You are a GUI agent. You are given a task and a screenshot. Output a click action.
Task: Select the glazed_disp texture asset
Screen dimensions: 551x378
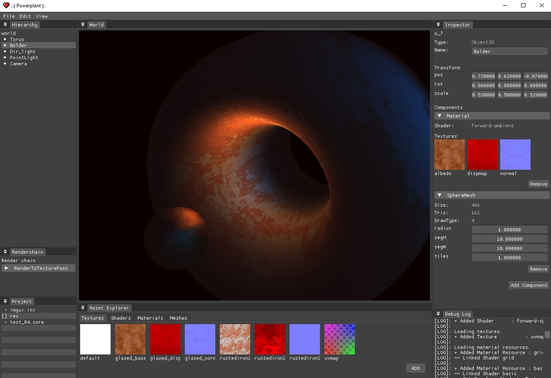[x=165, y=339]
